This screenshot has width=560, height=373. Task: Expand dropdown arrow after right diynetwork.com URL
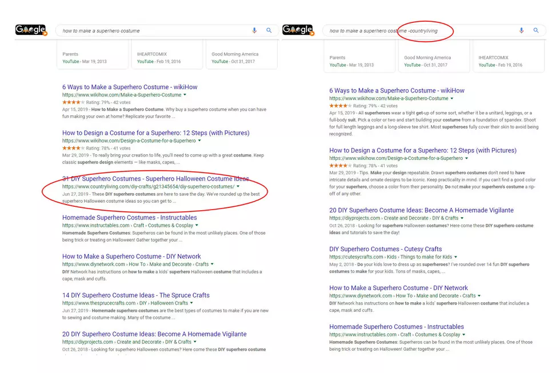pos(479,295)
